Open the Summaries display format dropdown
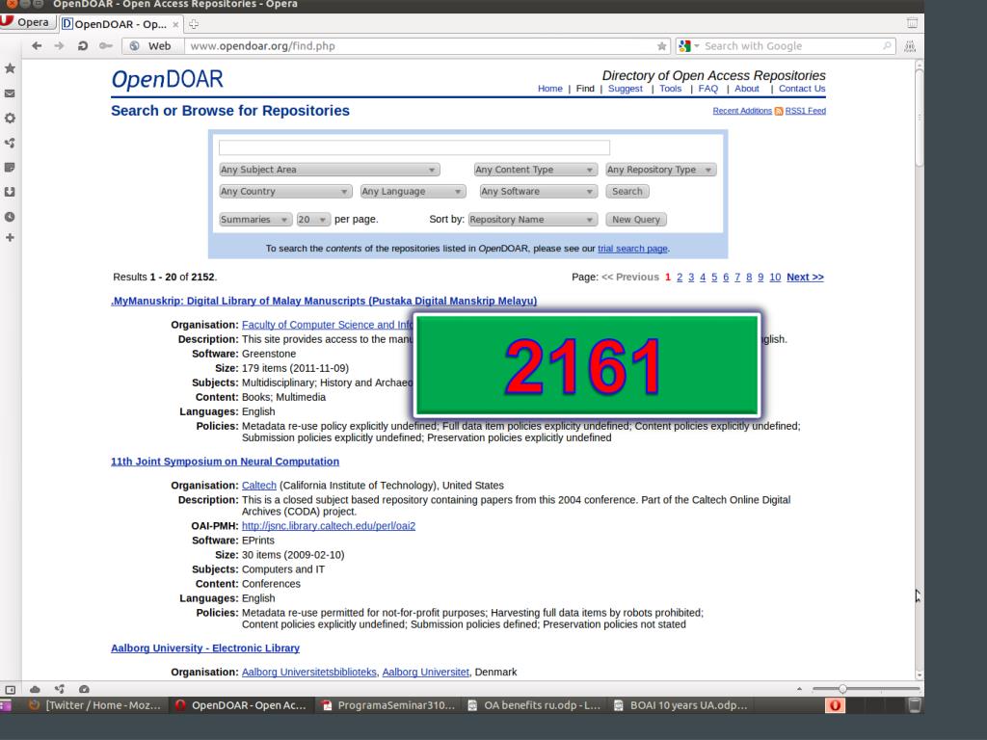This screenshot has height=740, width=987. (254, 220)
